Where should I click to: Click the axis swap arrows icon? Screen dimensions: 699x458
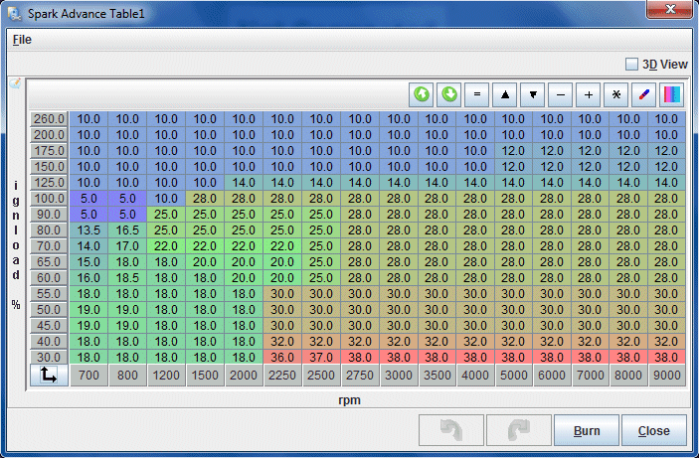48,375
